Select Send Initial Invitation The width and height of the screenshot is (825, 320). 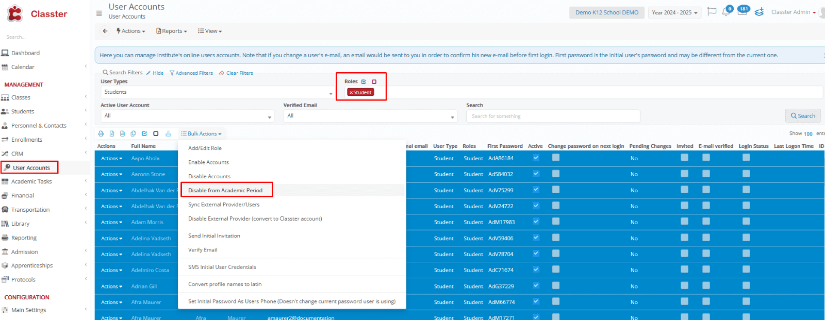(x=214, y=236)
